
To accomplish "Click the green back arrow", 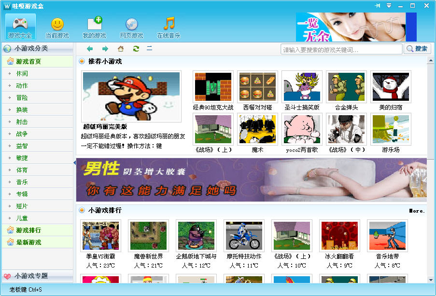I will 90,49.
